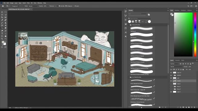Select the Type tool
Image resolution: width=198 pixels, height=111 pixels.
pyautogui.click(x=2, y=34)
